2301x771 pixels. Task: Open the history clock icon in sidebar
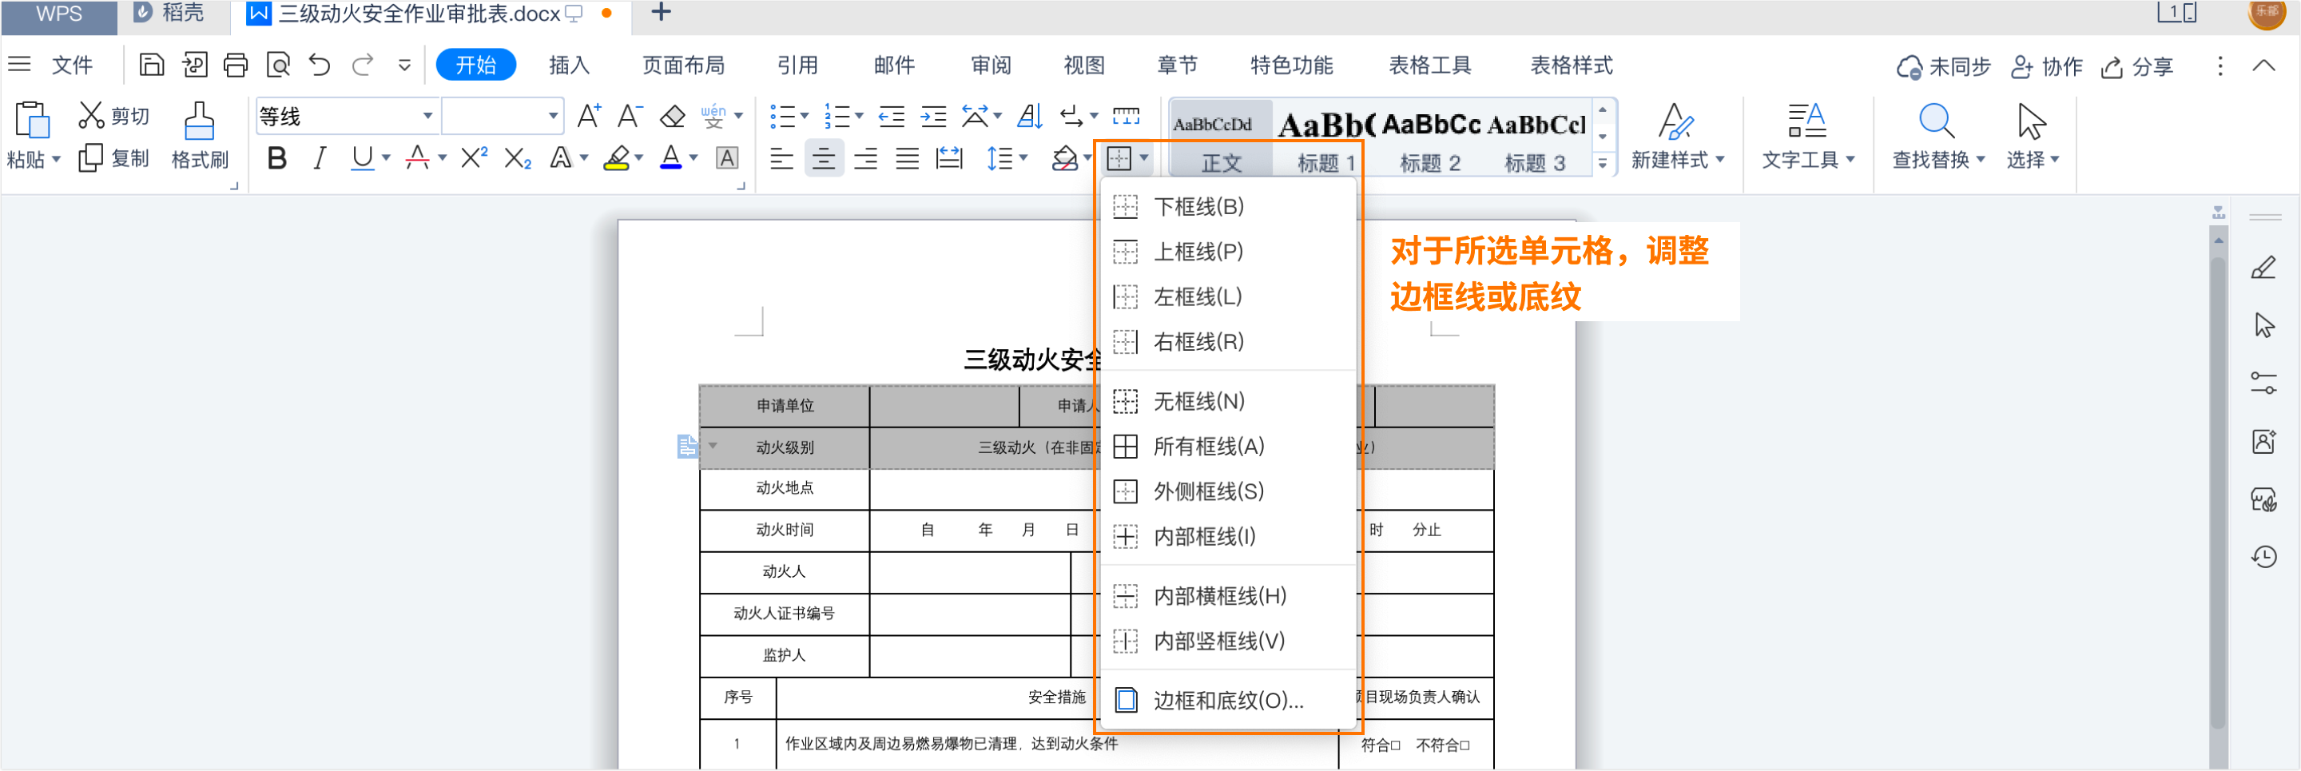click(x=2263, y=557)
